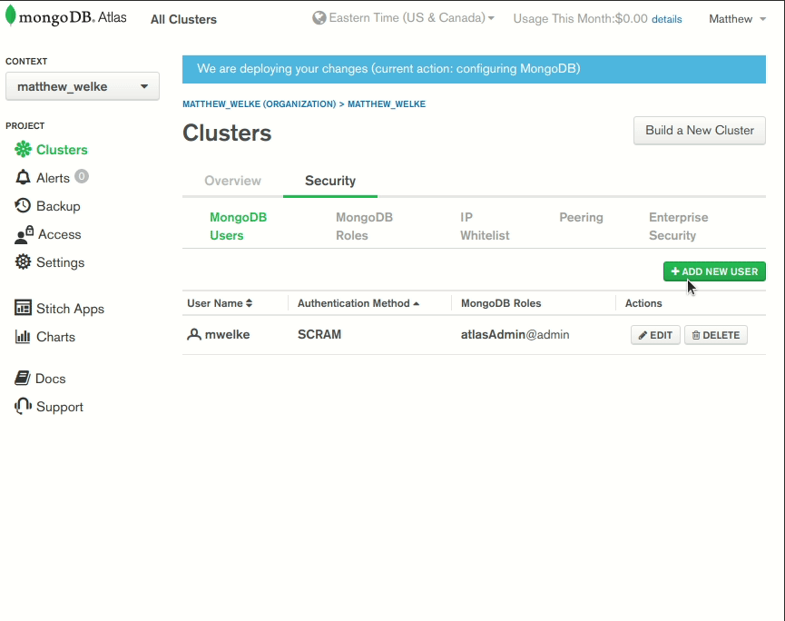This screenshot has width=785, height=621.
Task: Open Alerts in the sidebar
Action: point(53,178)
